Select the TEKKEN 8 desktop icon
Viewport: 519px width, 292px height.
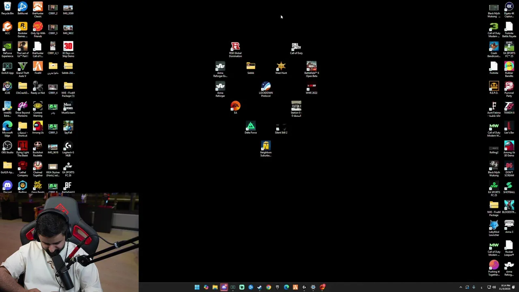click(x=509, y=108)
